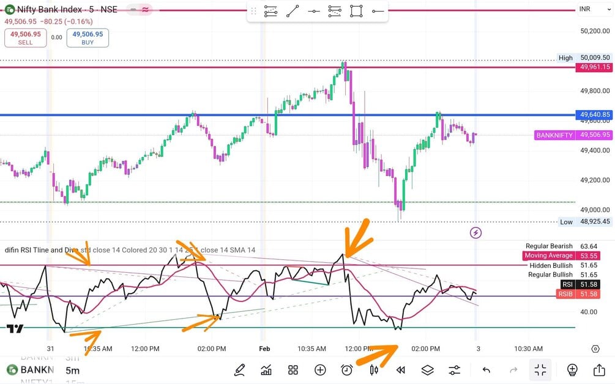Screen dimensions: 615x384
Task: Start bar replay with the rewind icon
Action: click(x=400, y=370)
